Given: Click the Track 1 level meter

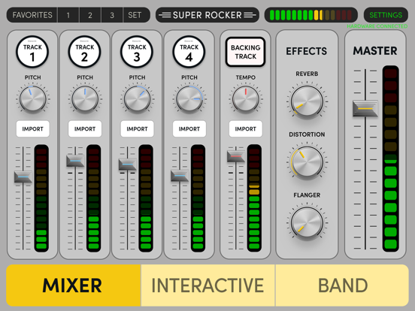Looking at the screenshot, I should click(x=41, y=198).
